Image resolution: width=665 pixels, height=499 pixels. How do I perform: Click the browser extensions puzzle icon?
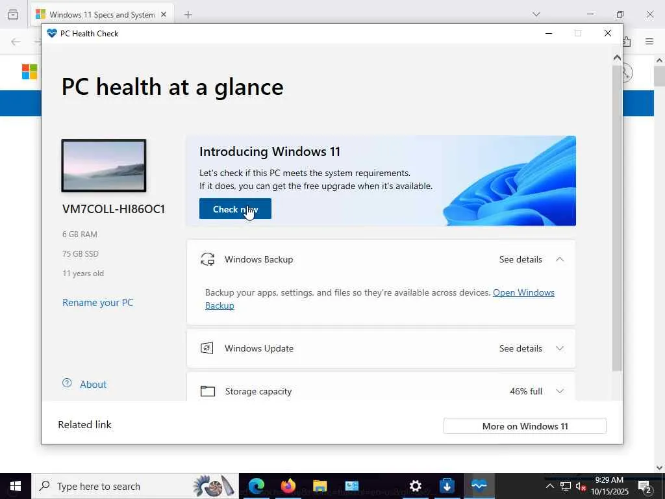(x=627, y=42)
